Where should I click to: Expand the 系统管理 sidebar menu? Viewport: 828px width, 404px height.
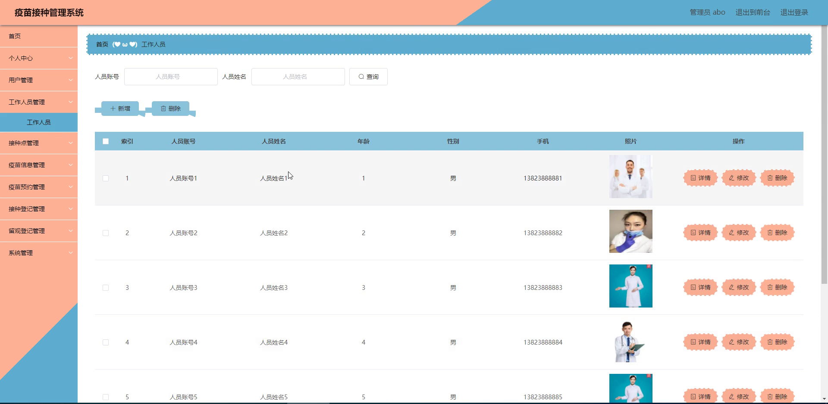pos(39,253)
